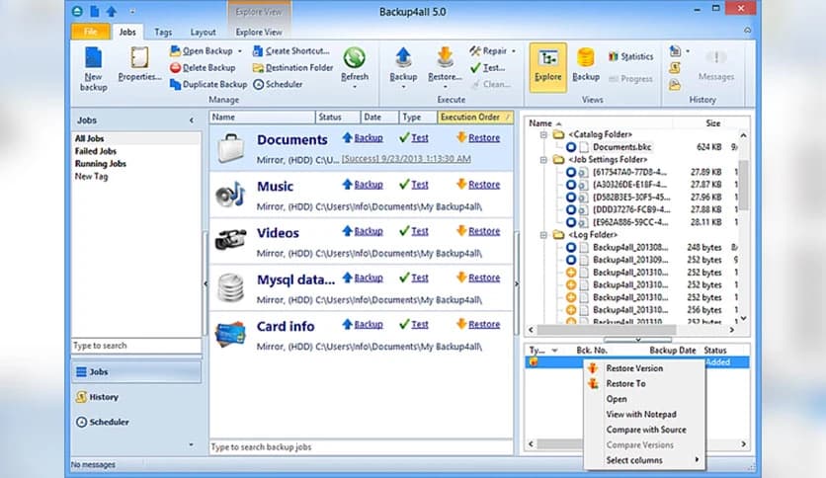Click the New backup icon

[x=93, y=58]
